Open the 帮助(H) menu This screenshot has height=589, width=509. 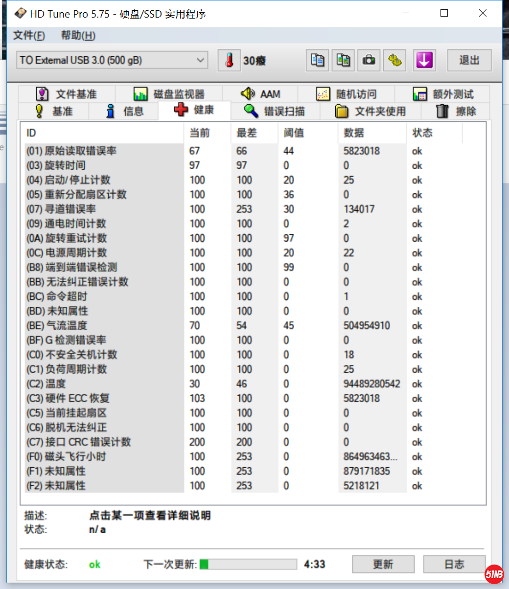click(x=78, y=35)
